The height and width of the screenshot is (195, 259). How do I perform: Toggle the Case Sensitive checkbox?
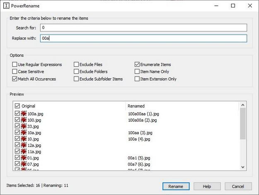(15, 72)
